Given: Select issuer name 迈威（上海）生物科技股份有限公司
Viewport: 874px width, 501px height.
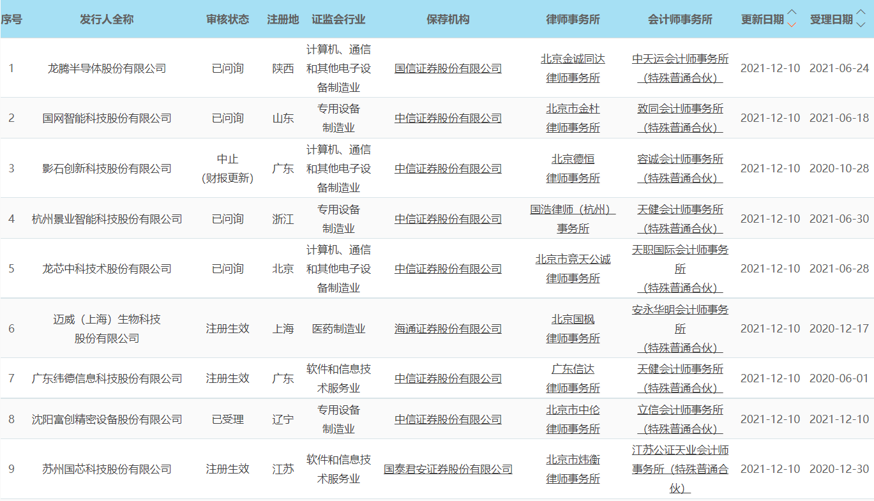Looking at the screenshot, I should pyautogui.click(x=107, y=329).
